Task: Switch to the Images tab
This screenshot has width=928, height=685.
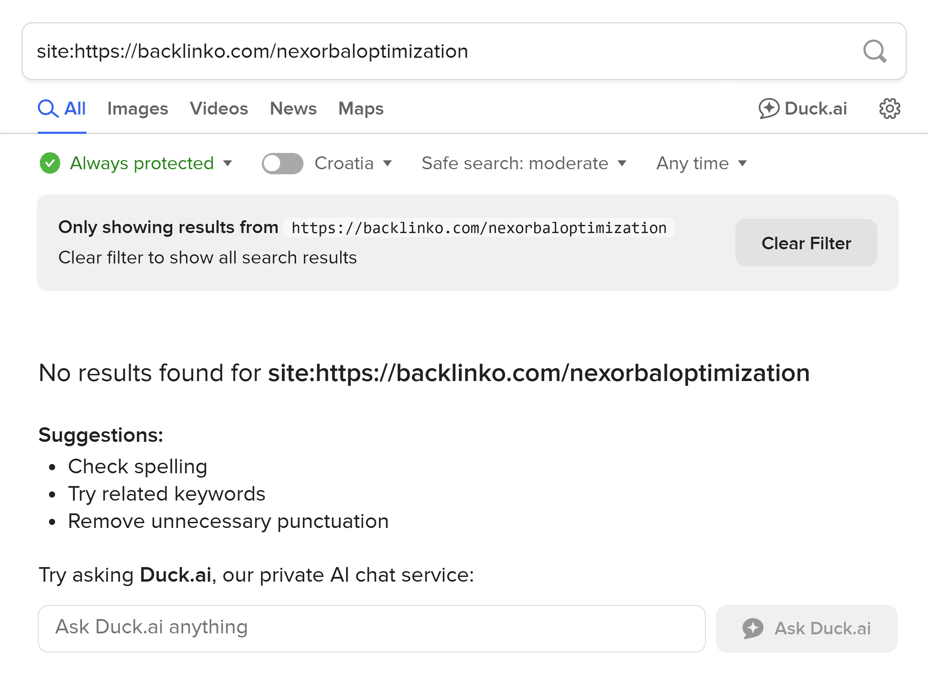Action: [138, 109]
